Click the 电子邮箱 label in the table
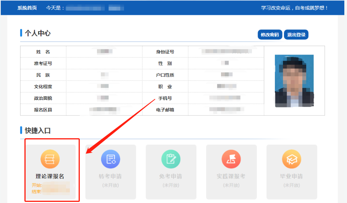The width and height of the screenshot is (347, 203). (x=165, y=110)
